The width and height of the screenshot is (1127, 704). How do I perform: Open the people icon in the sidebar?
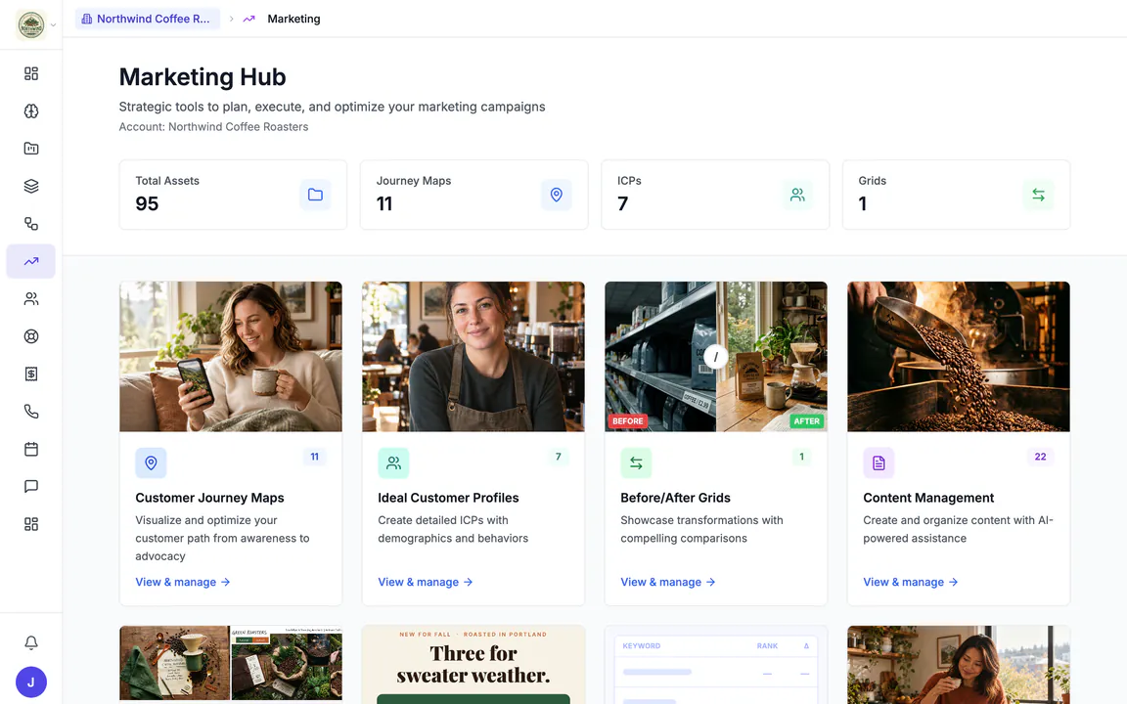tap(31, 299)
